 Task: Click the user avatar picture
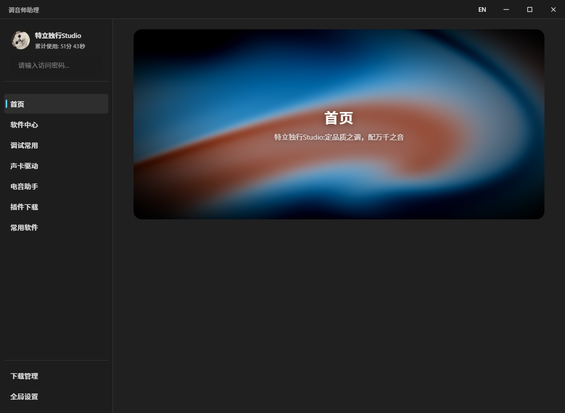(21, 40)
